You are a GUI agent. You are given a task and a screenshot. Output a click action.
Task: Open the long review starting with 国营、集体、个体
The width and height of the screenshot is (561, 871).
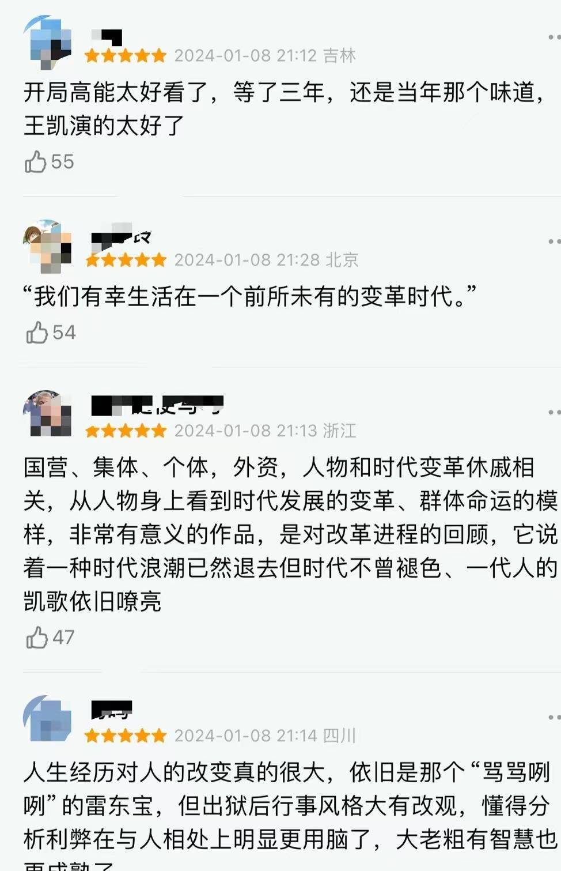click(x=291, y=534)
